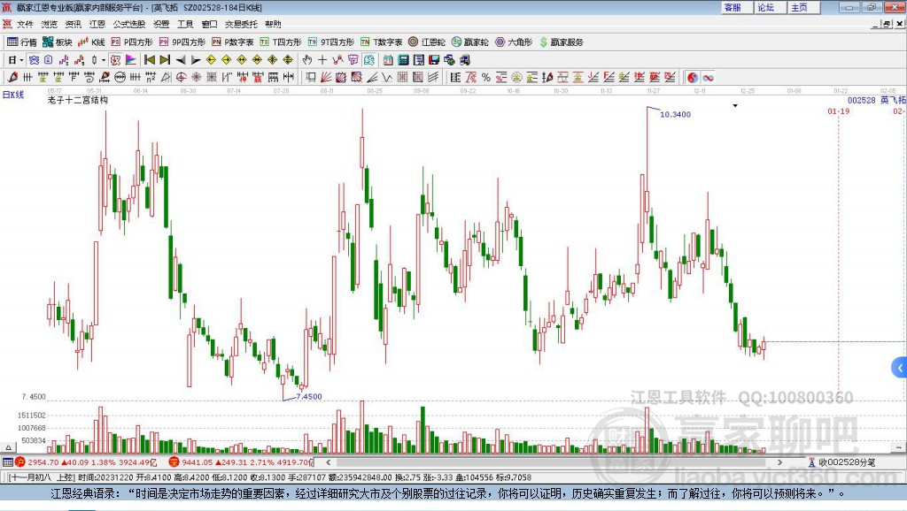Screen dimensions: 907x511
Task: Switch to the K线 chart
Action: click(91, 42)
